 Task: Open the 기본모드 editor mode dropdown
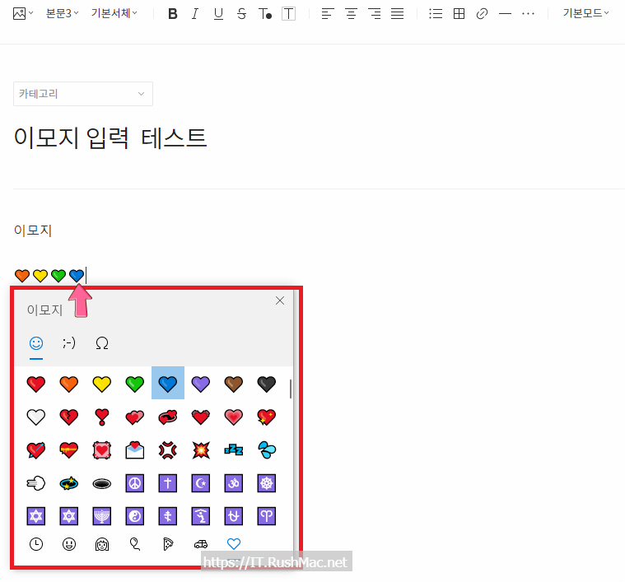(x=585, y=13)
